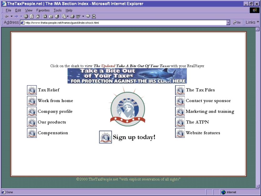
Task: Open the Tools menu
Action: (58, 10)
